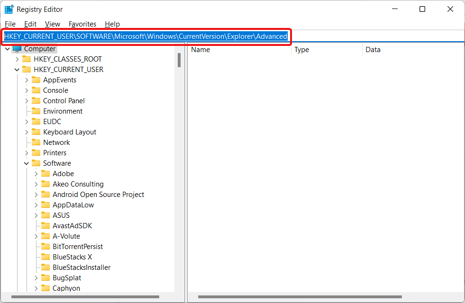Viewport: 465px width, 303px height.
Task: Click the Console folder icon
Action: 36,90
